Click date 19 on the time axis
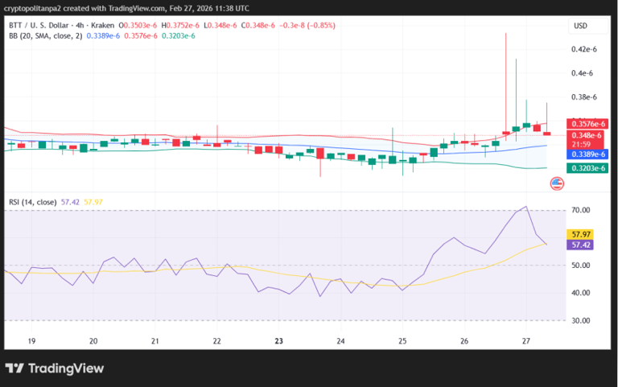Image resolution: width=618 pixels, height=387 pixels. 31,341
